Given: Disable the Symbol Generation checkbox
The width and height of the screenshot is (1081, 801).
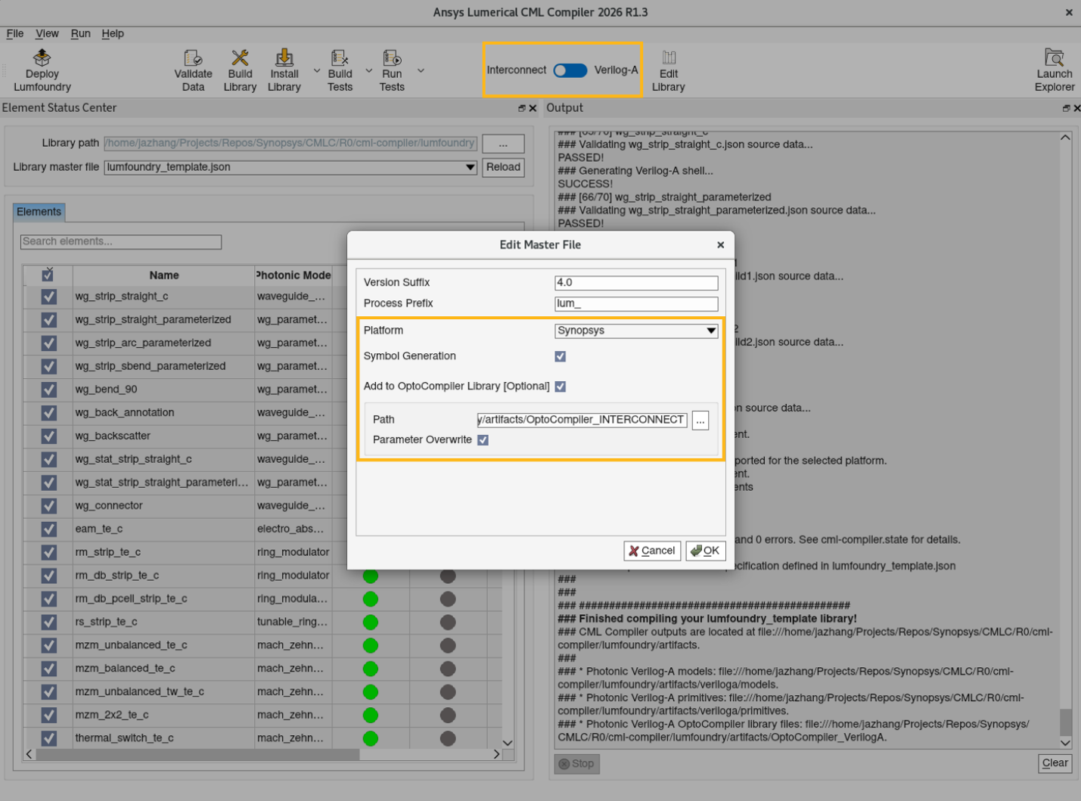Looking at the screenshot, I should 560,356.
